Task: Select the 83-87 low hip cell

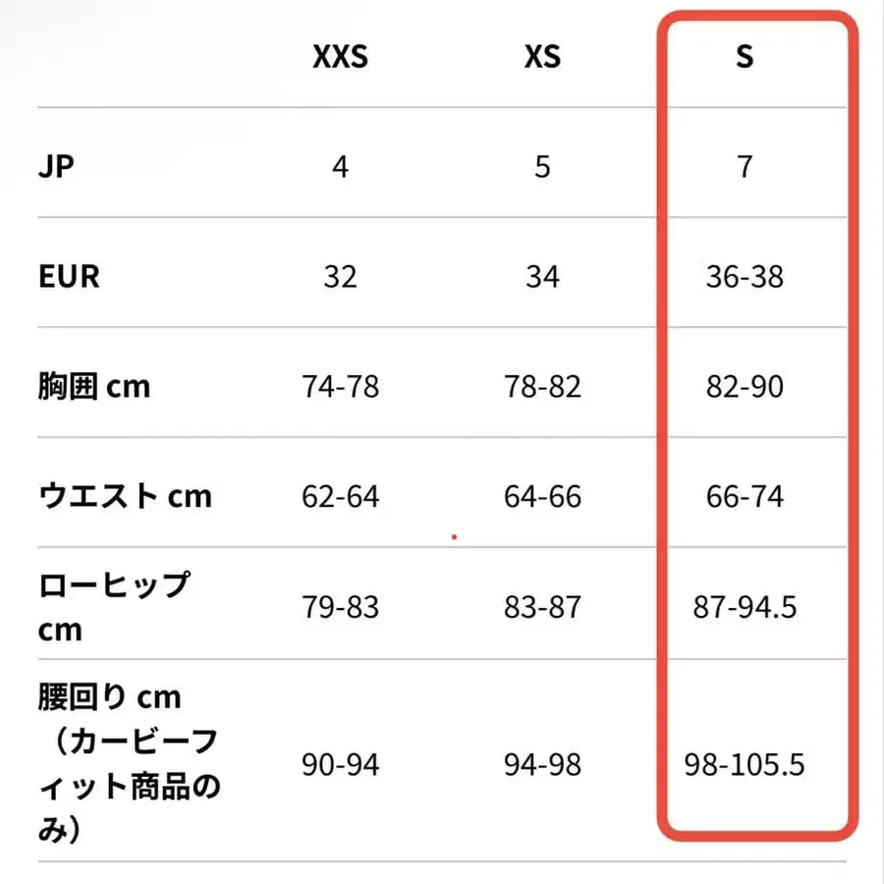Action: [x=542, y=607]
